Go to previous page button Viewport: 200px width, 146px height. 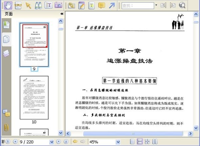point(15,142)
